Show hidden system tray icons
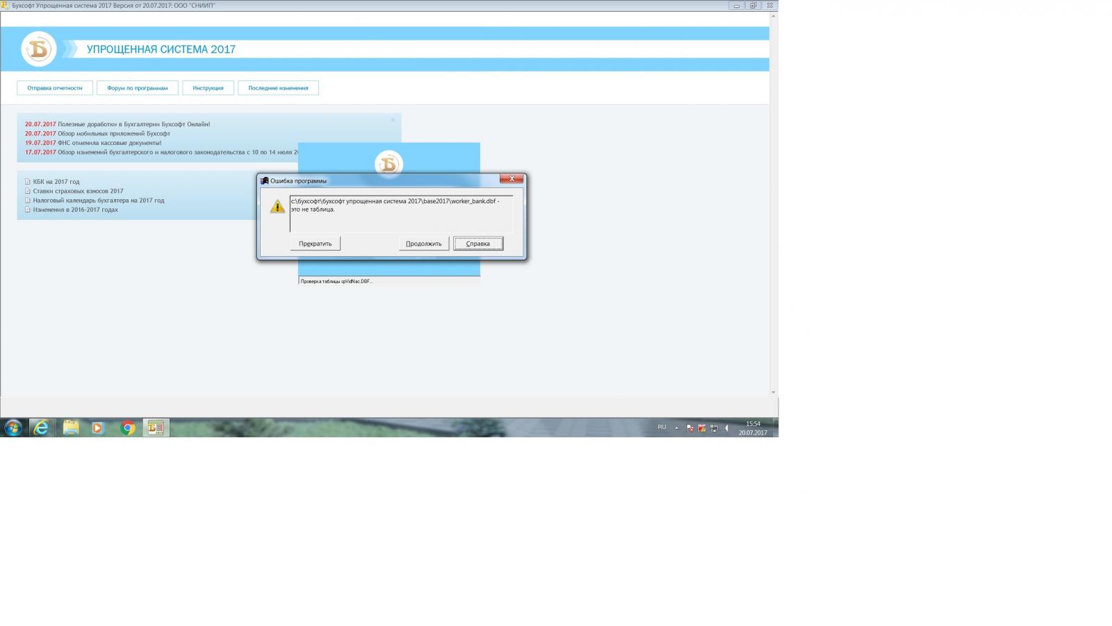The image size is (1112, 626). point(676,428)
